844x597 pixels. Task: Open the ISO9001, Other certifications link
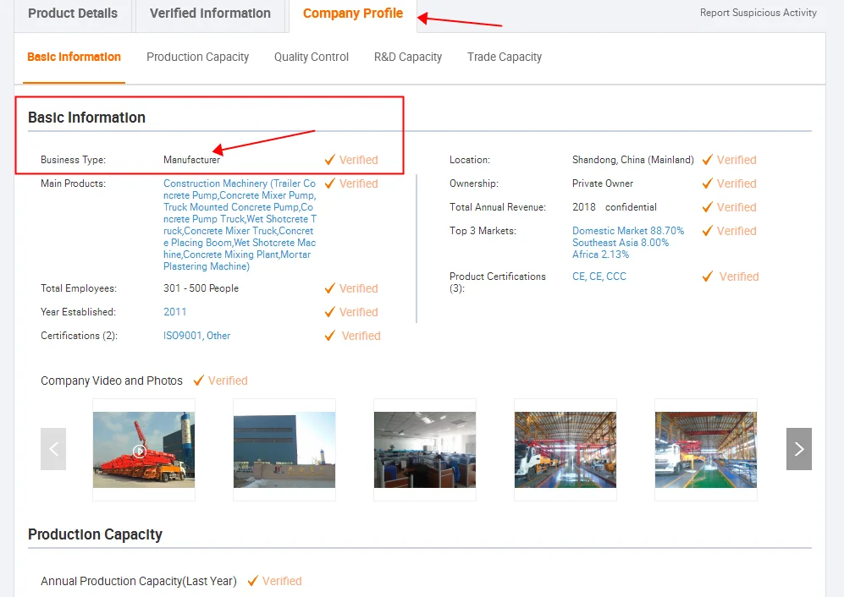coord(196,336)
